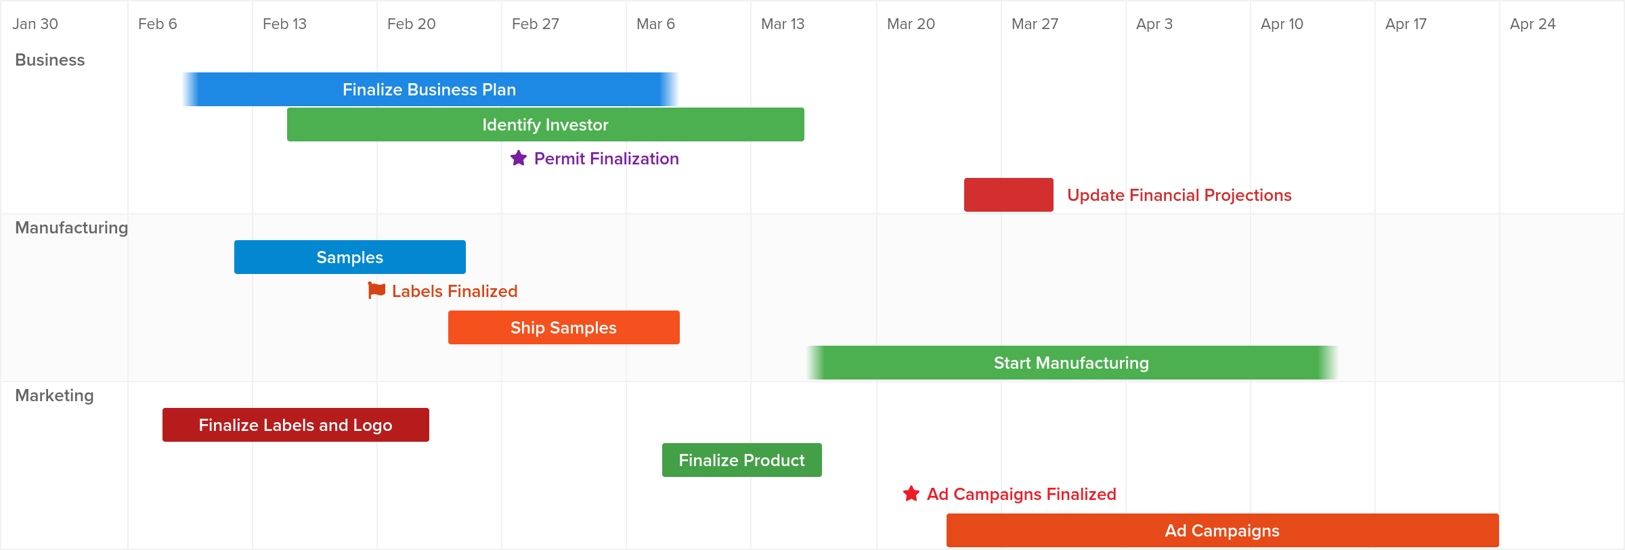Select the Finalize Labels and Logo bar
The width and height of the screenshot is (1625, 550).
coord(296,425)
